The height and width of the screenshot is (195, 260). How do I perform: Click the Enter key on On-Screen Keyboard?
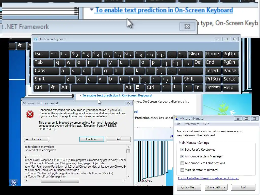pyautogui.click(x=190, y=71)
